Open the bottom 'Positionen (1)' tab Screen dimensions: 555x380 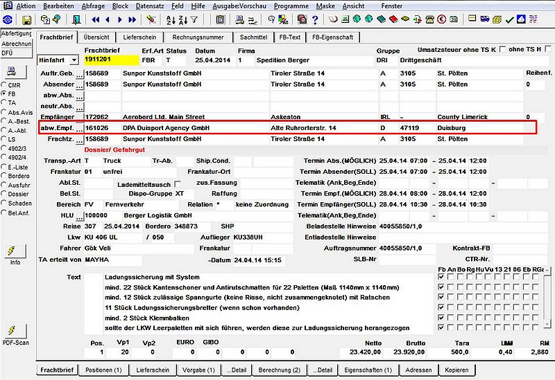point(103,370)
